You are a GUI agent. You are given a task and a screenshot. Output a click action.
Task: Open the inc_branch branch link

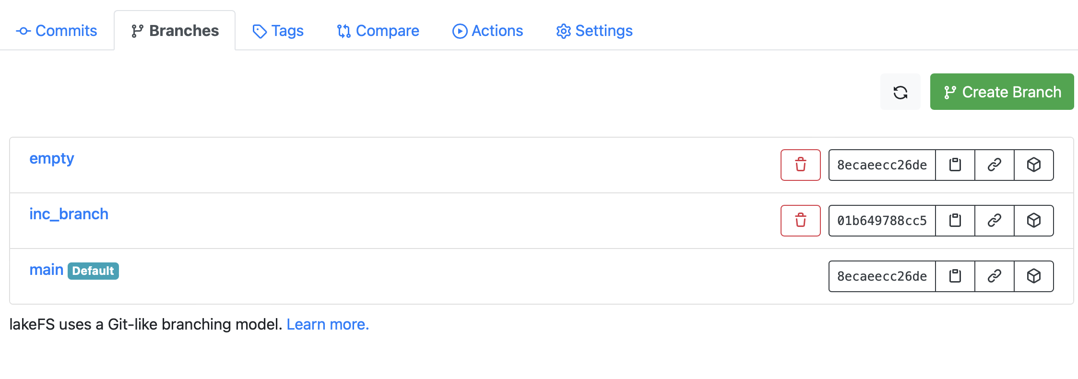[x=69, y=214]
